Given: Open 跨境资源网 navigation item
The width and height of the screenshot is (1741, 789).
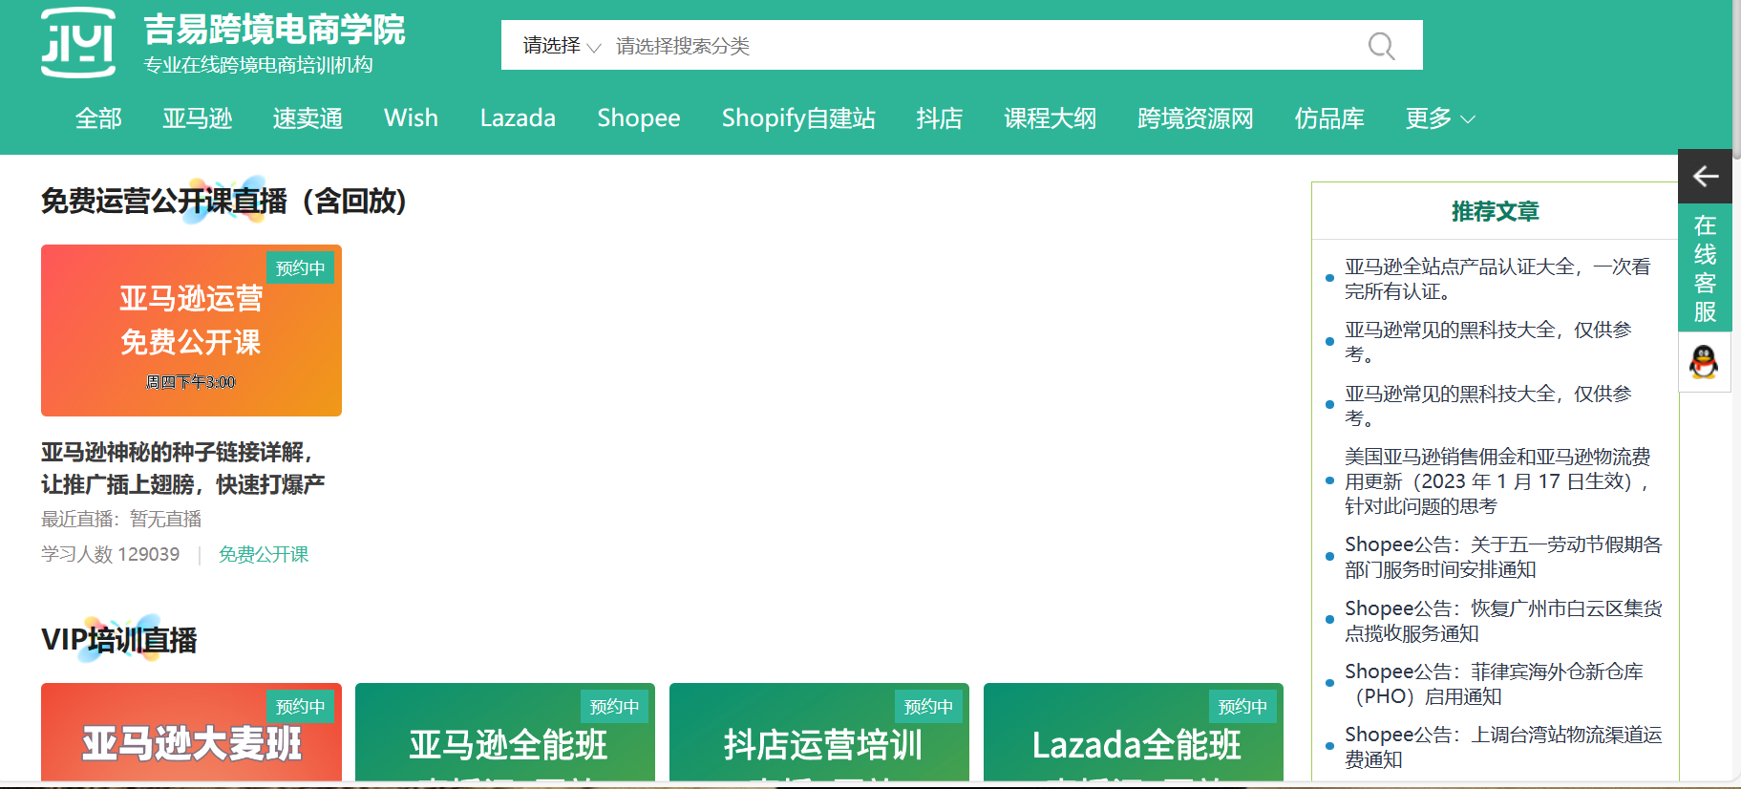Looking at the screenshot, I should click(x=1196, y=118).
